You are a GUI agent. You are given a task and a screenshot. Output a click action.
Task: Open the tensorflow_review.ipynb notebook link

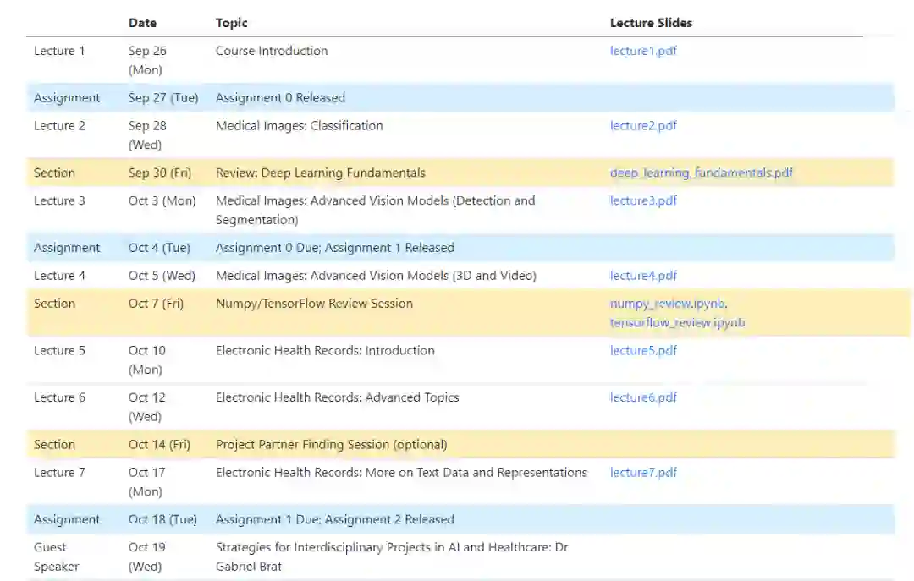677,323
